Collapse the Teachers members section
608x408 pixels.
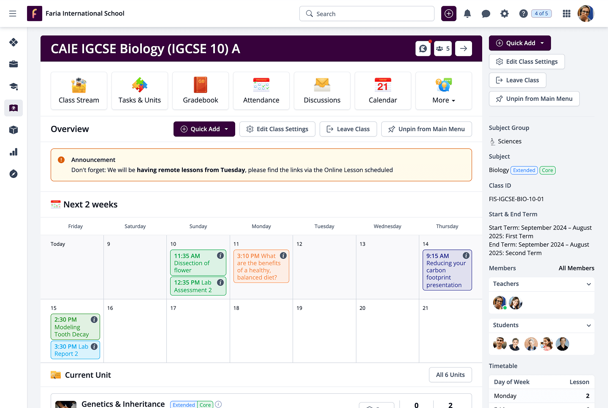(589, 284)
